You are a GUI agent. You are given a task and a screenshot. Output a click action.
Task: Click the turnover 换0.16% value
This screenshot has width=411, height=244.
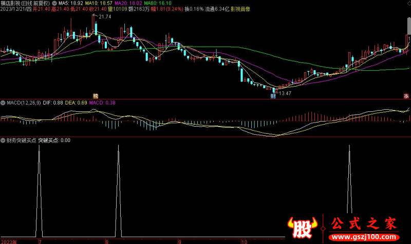click(194, 9)
